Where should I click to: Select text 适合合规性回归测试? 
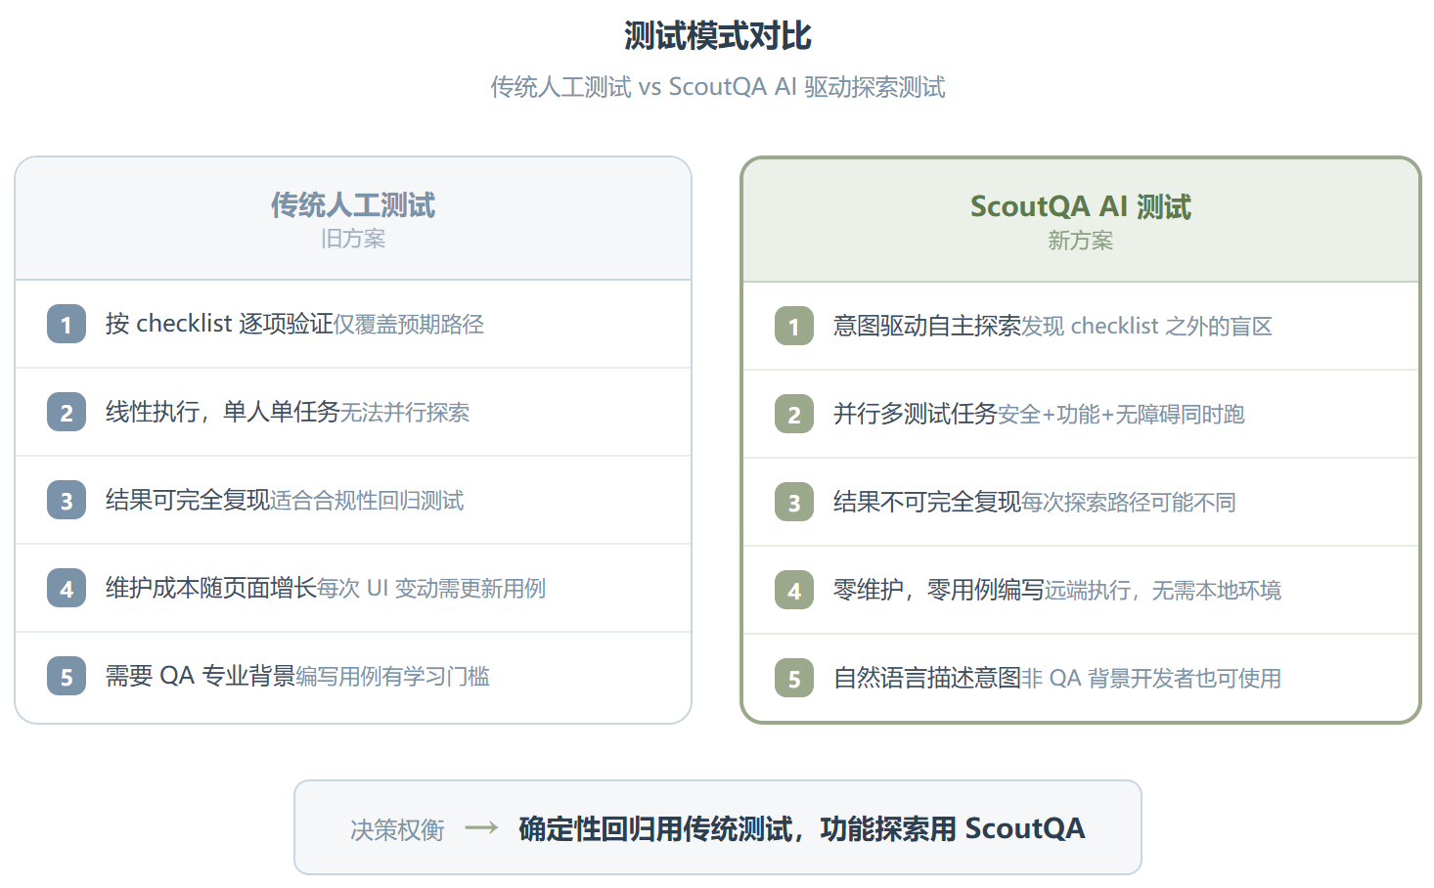click(367, 501)
